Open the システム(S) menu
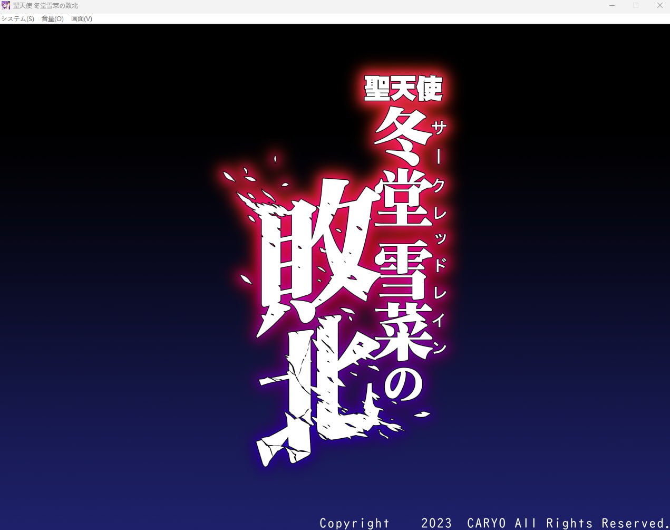This screenshot has width=670, height=530. pos(17,19)
